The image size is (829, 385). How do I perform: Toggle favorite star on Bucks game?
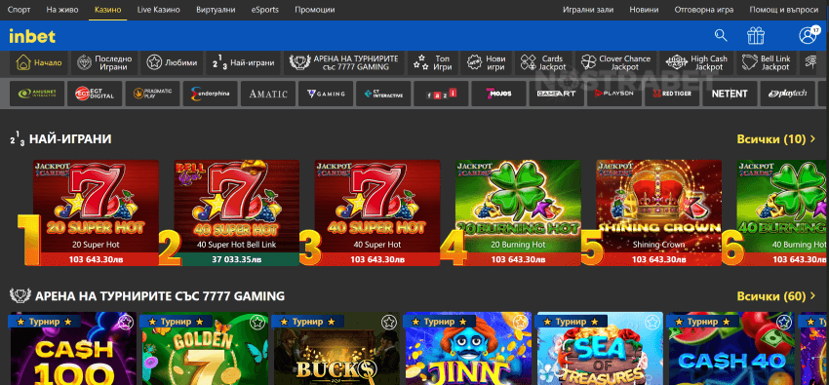pos(389,321)
